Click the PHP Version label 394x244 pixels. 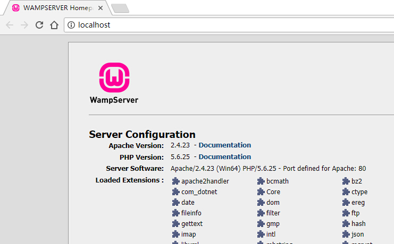coord(141,157)
